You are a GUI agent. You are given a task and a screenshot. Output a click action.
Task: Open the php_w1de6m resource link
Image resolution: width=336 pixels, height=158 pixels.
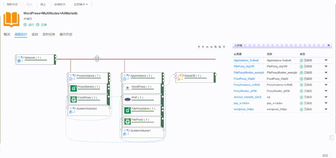click(242, 103)
